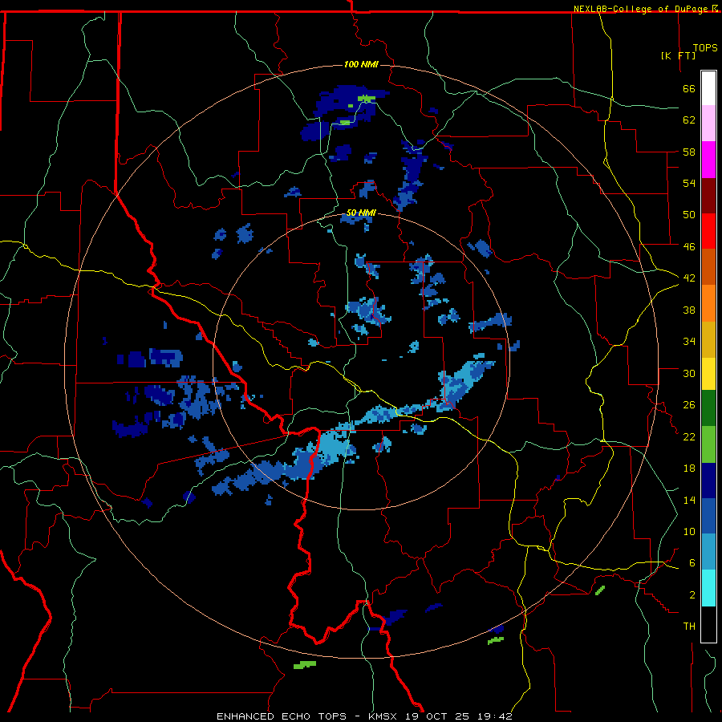Pick the light green legend swatch
Image resolution: width=722 pixels, height=722 pixels.
click(x=708, y=444)
